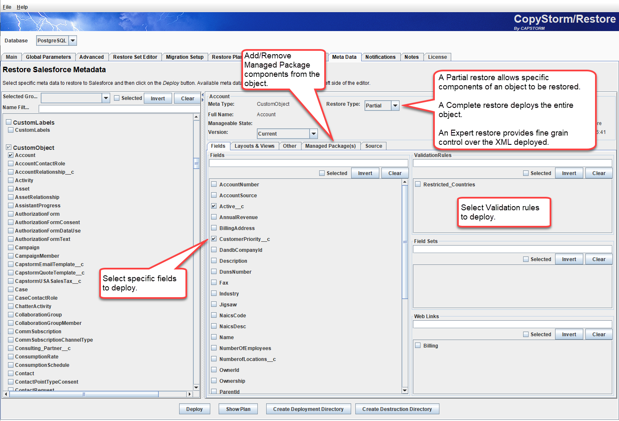Image resolution: width=619 pixels, height=421 pixels.
Task: Toggle Selected checkbox in Fields panel
Action: [x=322, y=173]
